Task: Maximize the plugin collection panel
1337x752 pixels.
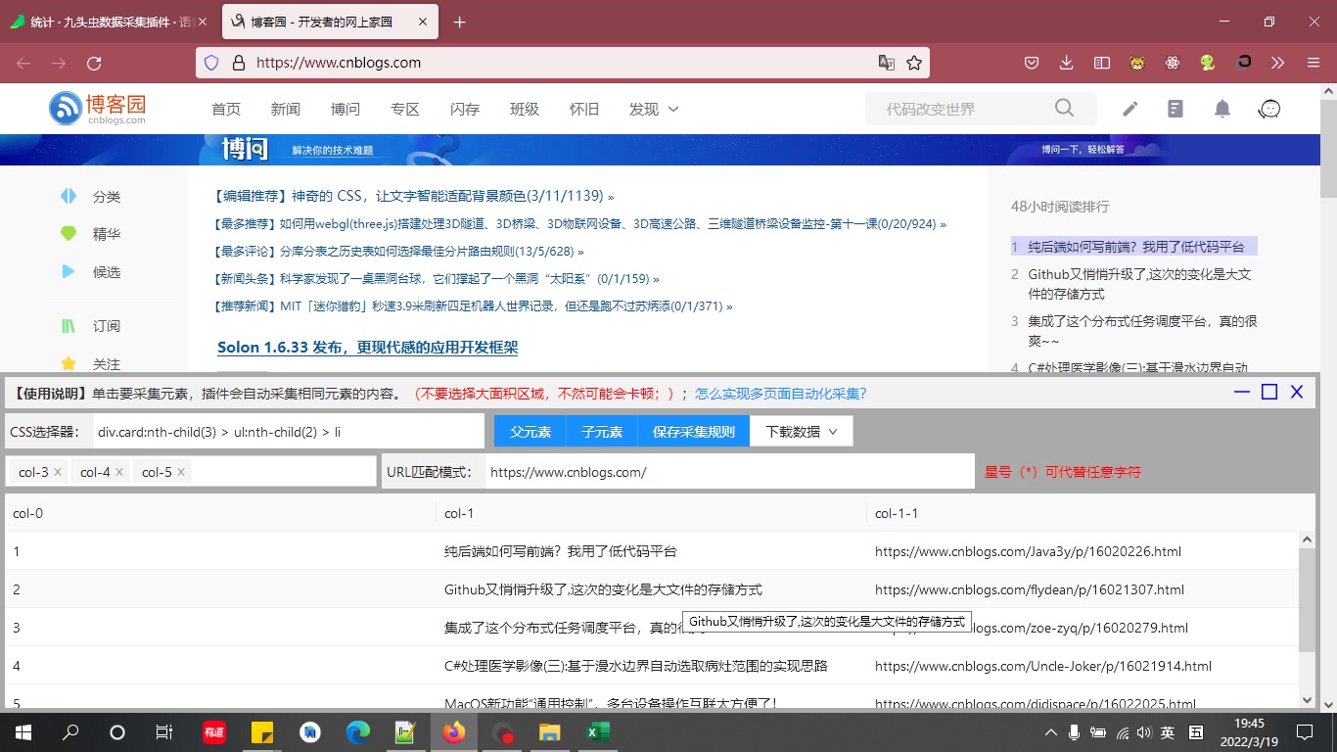Action: click(1269, 392)
